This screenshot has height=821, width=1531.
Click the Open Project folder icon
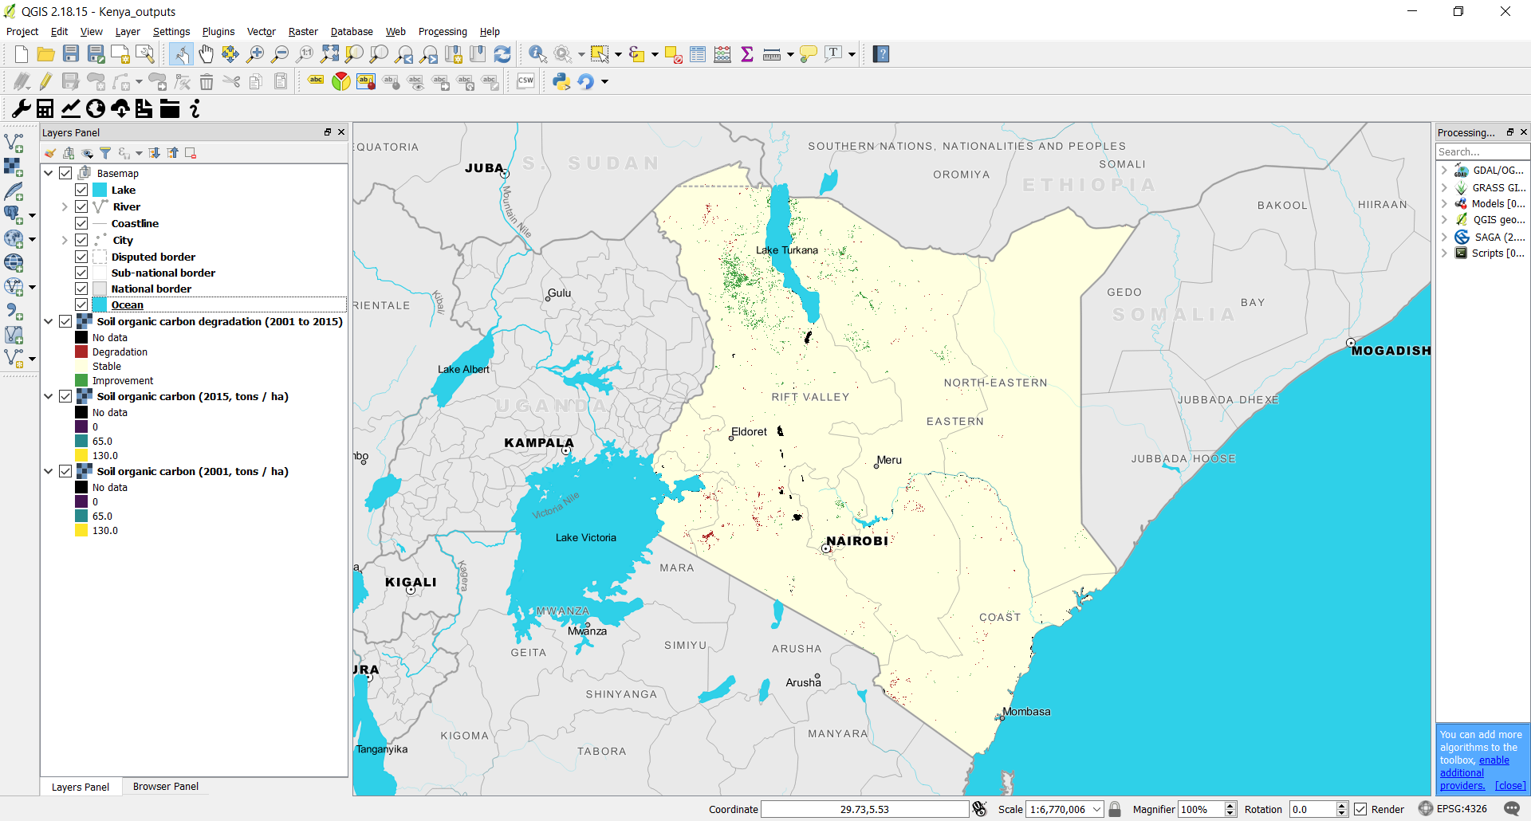pyautogui.click(x=46, y=54)
